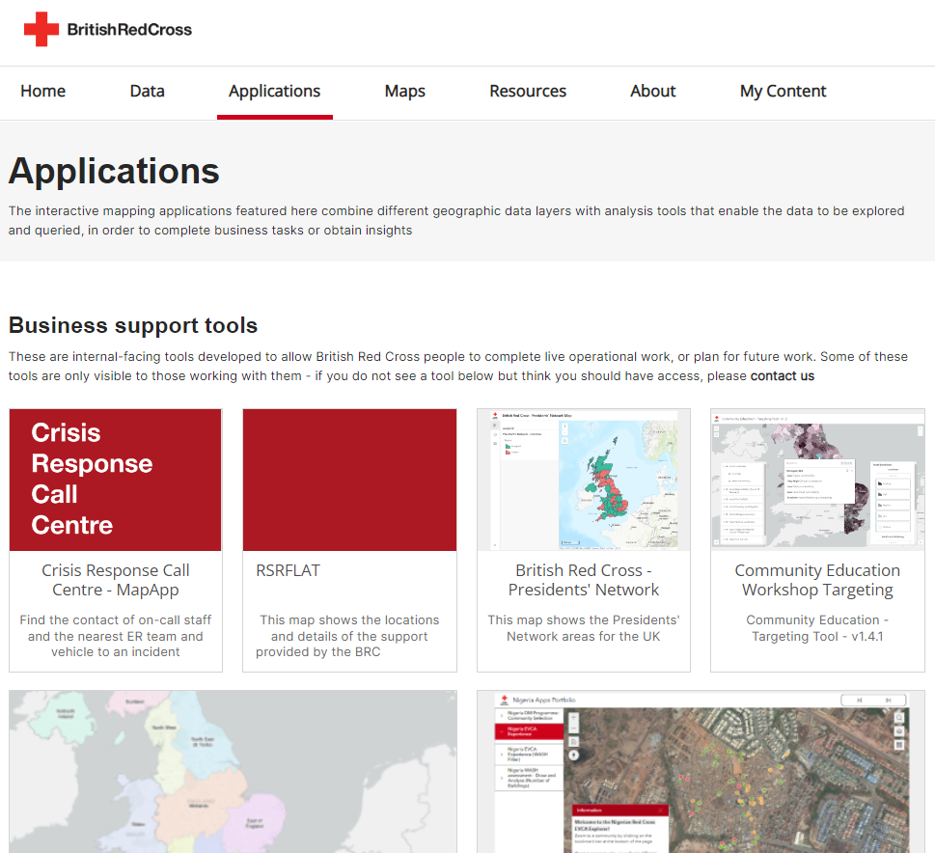Click the previous arrow on Nigeria Apps carousel
Image resolution: width=935 pixels, height=853 pixels.
pyautogui.click(x=862, y=698)
